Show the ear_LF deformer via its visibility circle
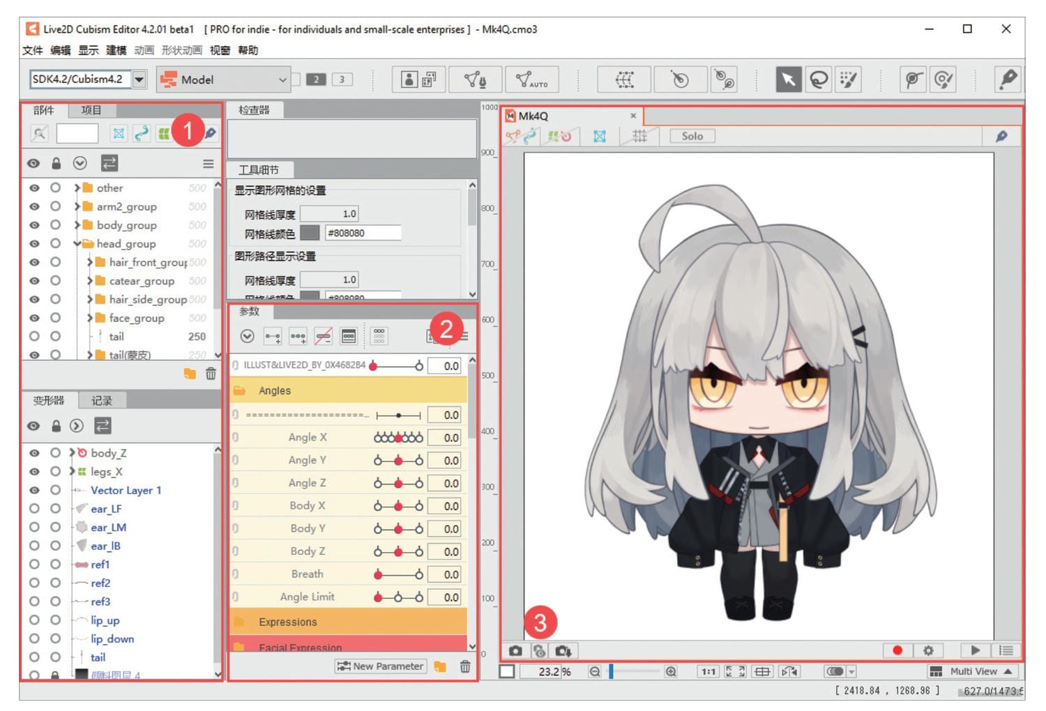Image resolution: width=1046 pixels, height=711 pixels. pos(33,508)
